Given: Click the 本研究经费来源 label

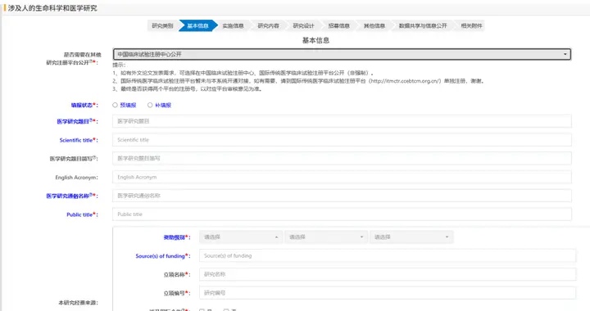Looking at the screenshot, I should (78, 303).
